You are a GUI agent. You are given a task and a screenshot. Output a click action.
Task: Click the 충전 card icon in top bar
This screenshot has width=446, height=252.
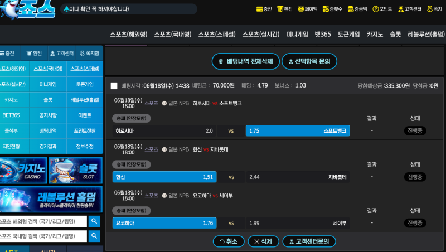point(259,9)
